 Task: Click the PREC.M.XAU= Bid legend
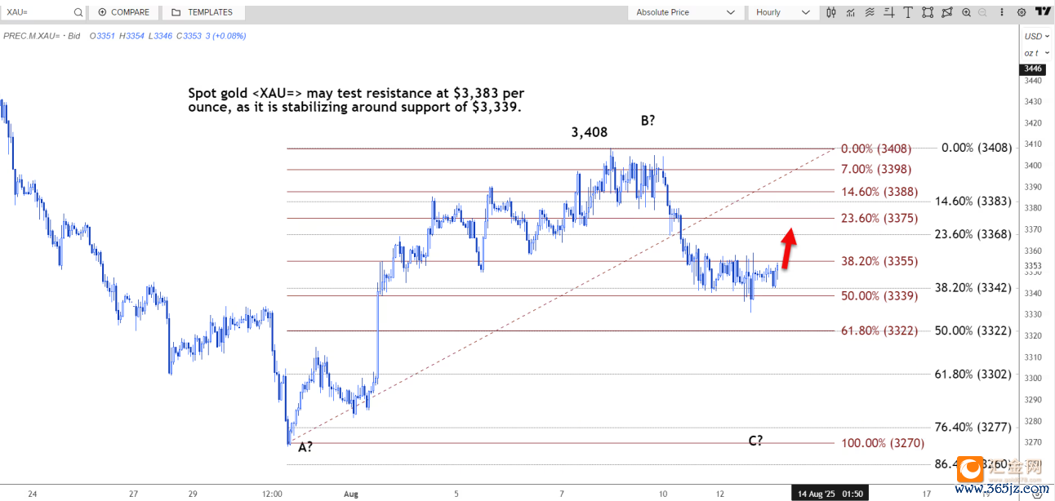42,36
